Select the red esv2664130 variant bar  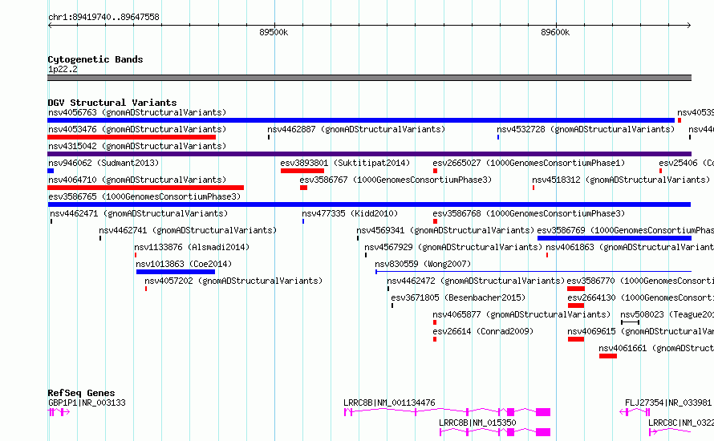tap(575, 305)
